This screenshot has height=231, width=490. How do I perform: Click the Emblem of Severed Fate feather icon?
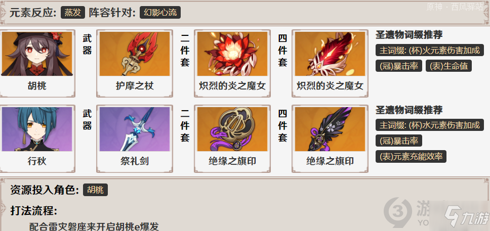point(330,129)
